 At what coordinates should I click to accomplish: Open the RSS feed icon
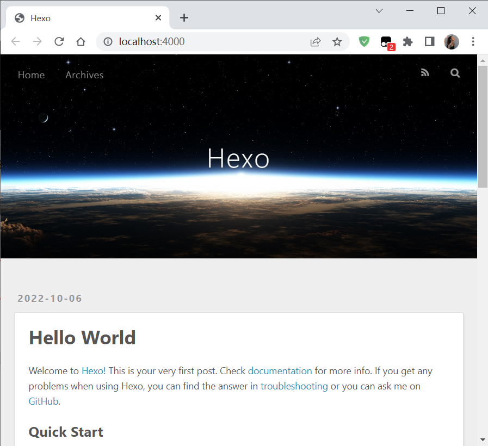tap(425, 73)
